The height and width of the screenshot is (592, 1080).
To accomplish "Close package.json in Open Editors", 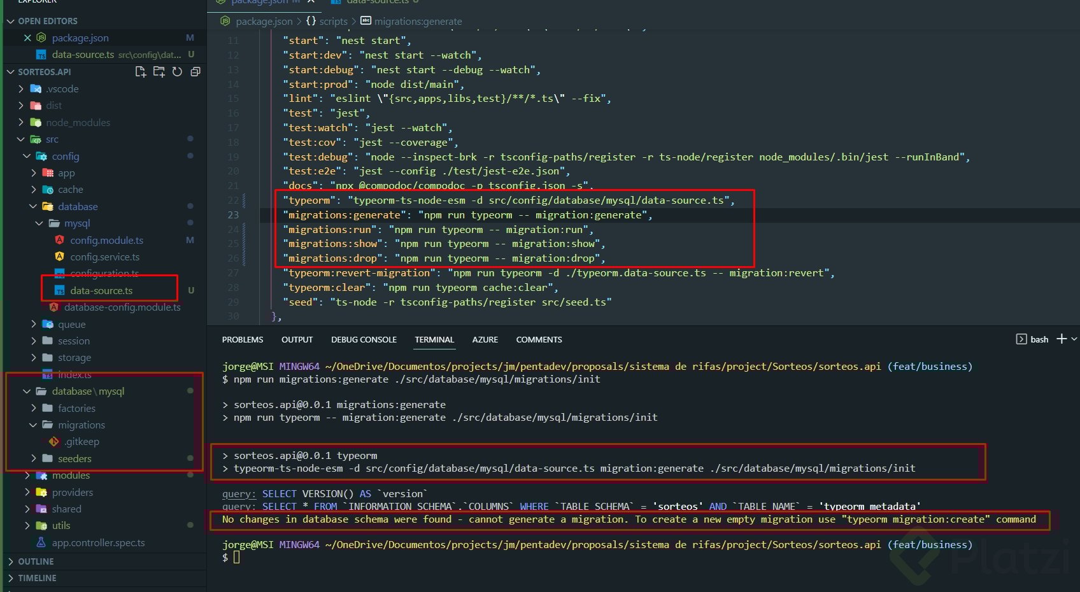I will (27, 38).
